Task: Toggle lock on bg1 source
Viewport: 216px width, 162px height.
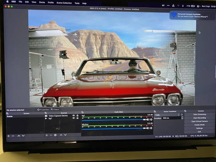Action: pos(78,118)
